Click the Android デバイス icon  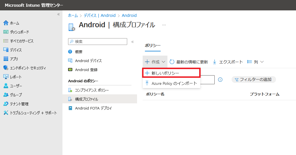(70, 61)
